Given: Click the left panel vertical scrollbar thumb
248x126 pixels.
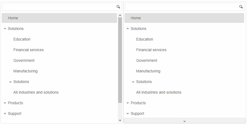Looking at the screenshot, I should [120, 60].
